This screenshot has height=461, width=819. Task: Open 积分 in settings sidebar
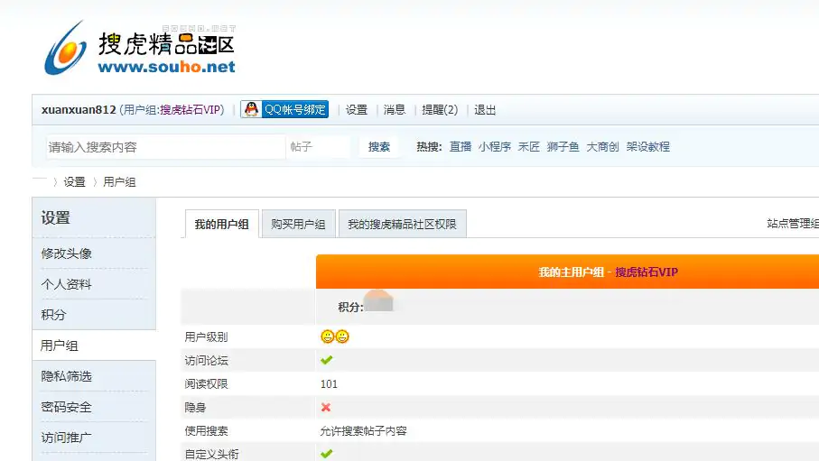pos(54,315)
